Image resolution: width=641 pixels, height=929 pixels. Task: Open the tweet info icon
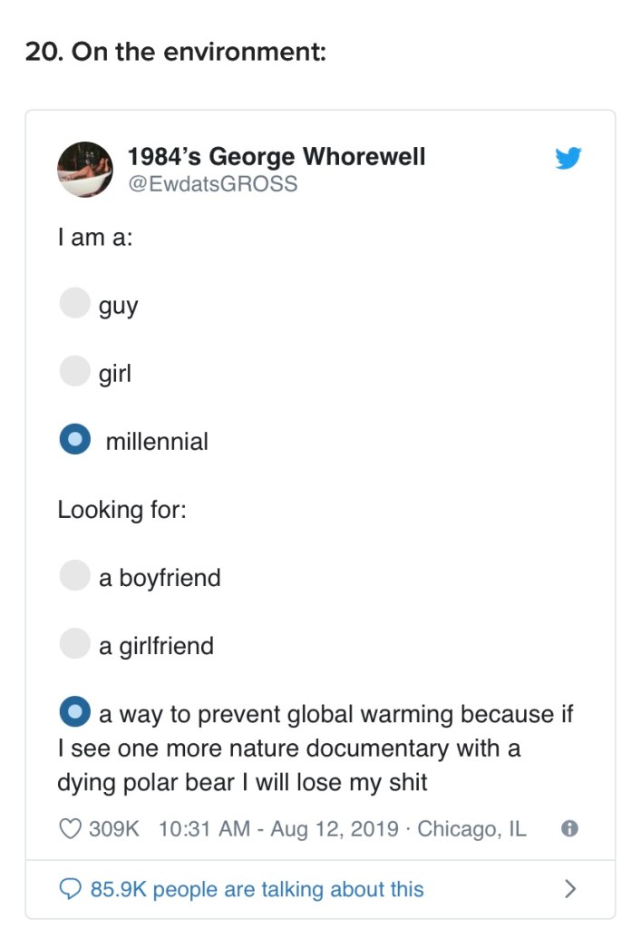point(568,828)
